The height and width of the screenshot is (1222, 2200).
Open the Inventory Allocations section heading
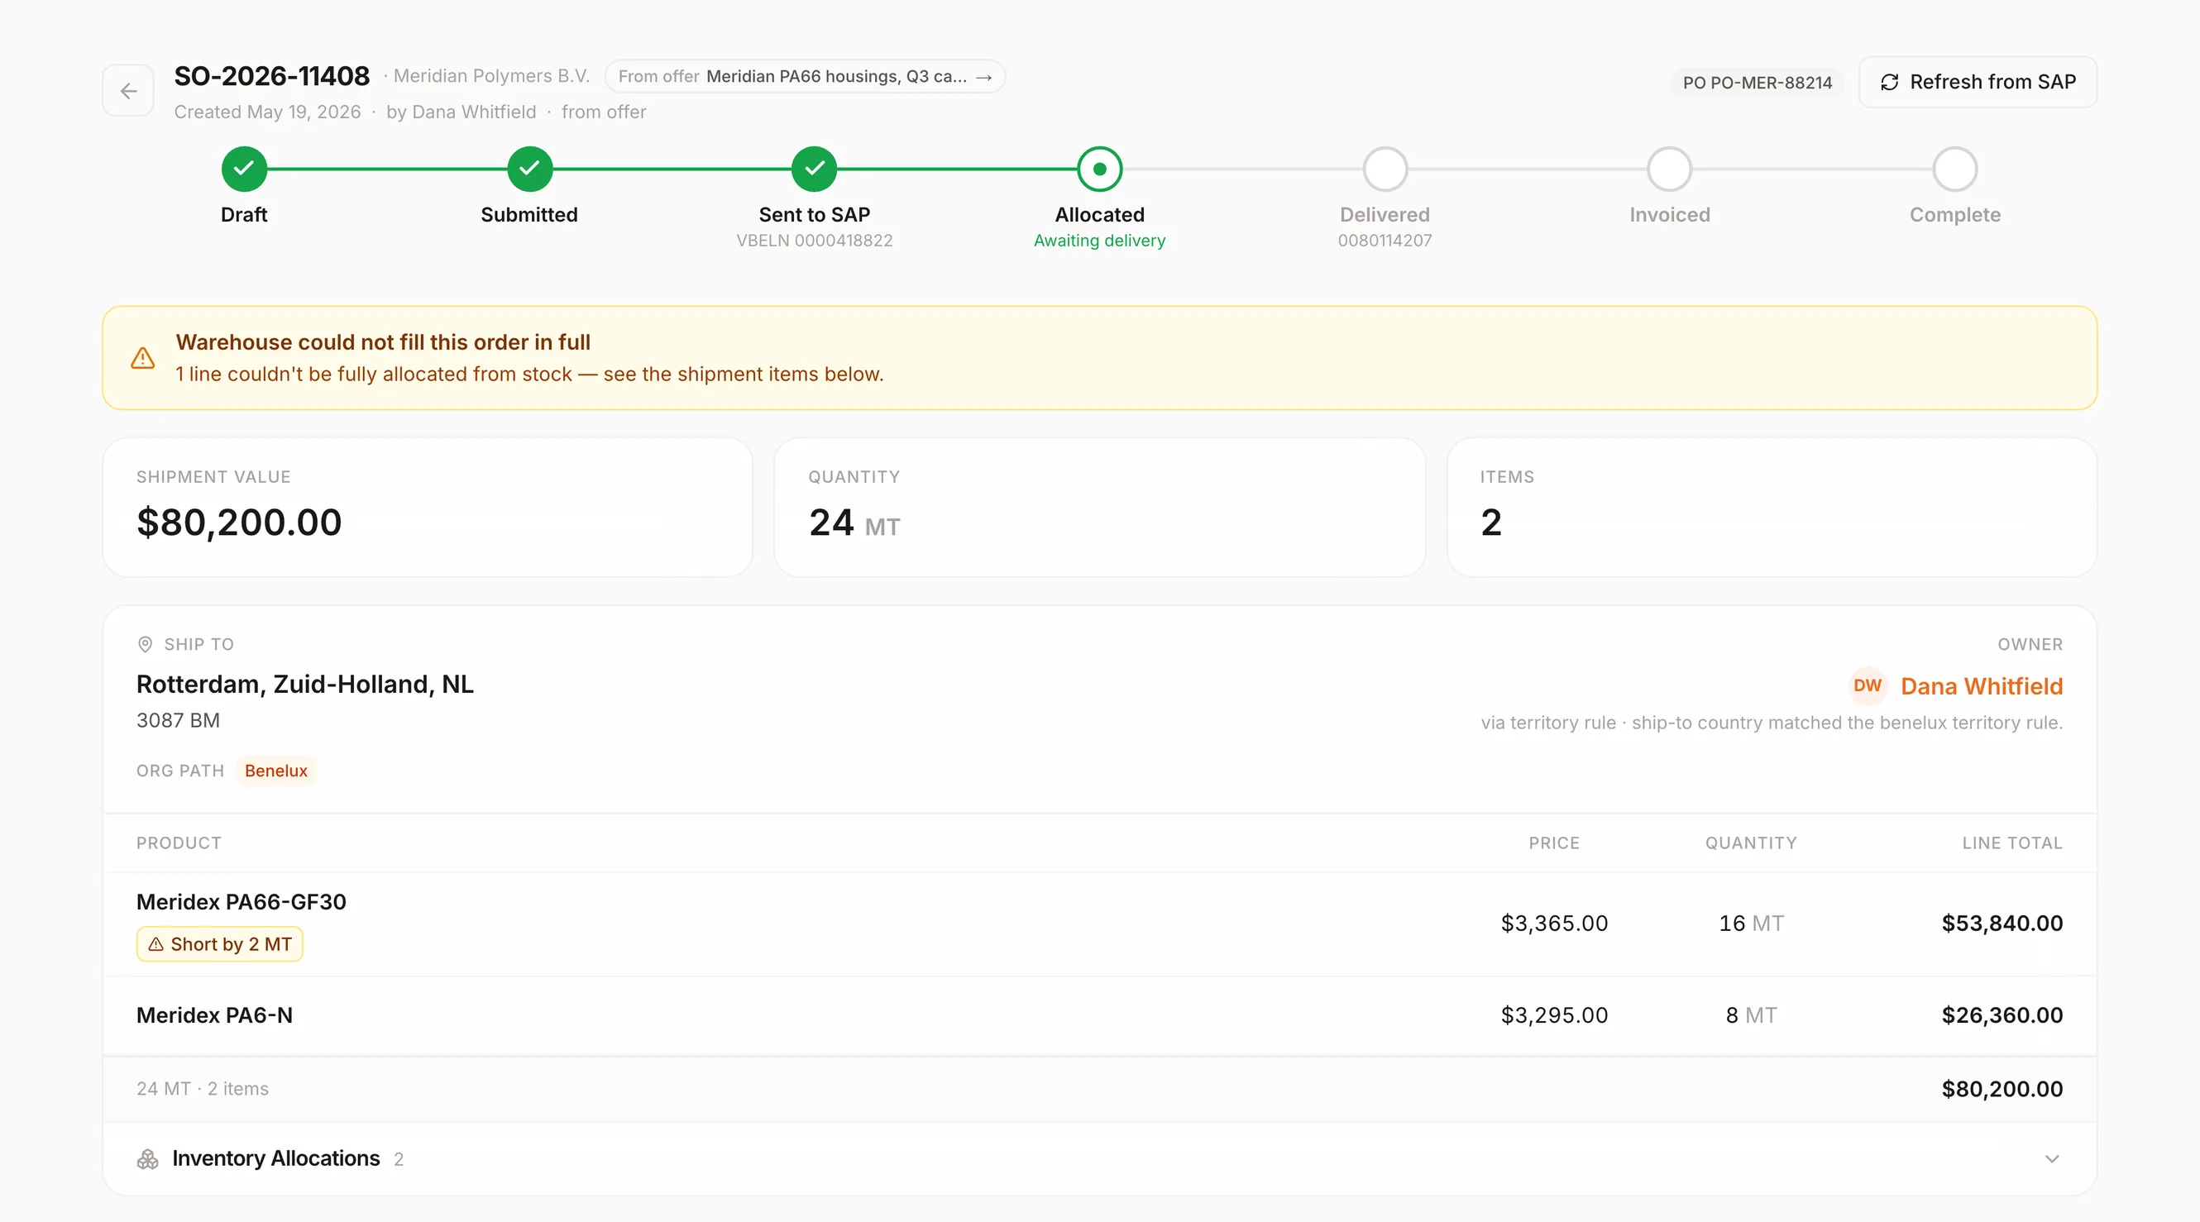pos(276,1159)
